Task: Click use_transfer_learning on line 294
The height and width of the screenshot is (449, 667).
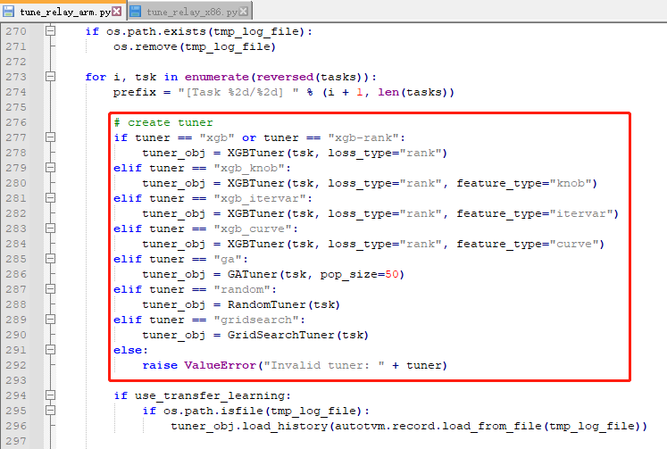Action: 210,395
